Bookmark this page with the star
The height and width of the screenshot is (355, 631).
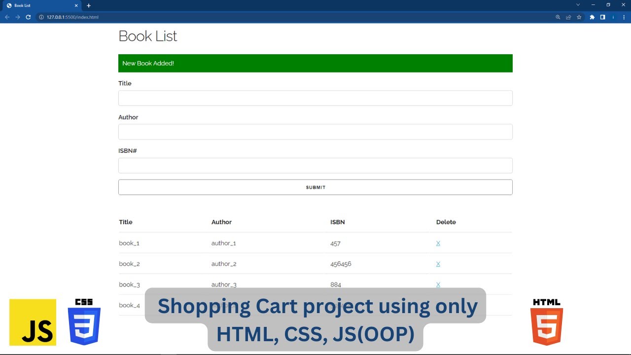579,17
